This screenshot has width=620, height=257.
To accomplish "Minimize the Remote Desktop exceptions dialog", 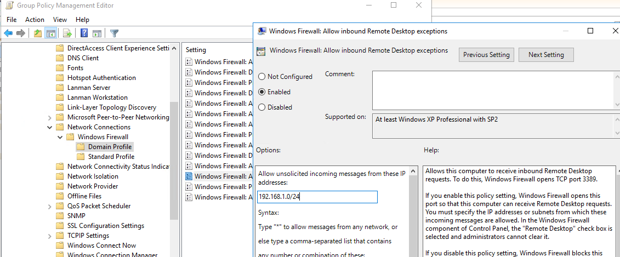I will [x=567, y=31].
